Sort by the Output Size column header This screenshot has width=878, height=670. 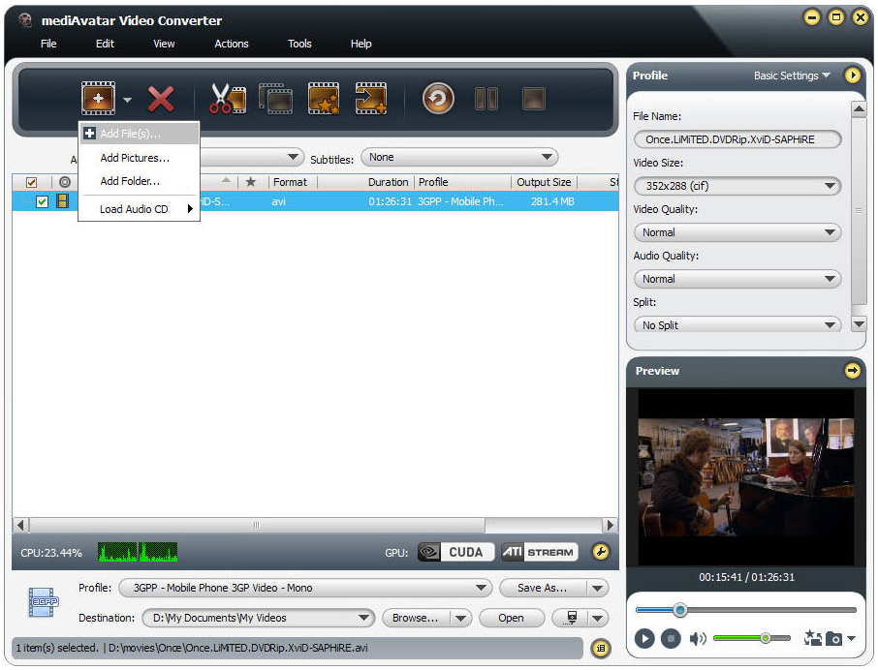544,182
